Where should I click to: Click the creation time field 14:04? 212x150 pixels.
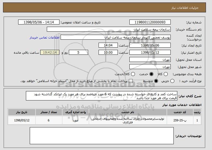(x=108, y=45)
